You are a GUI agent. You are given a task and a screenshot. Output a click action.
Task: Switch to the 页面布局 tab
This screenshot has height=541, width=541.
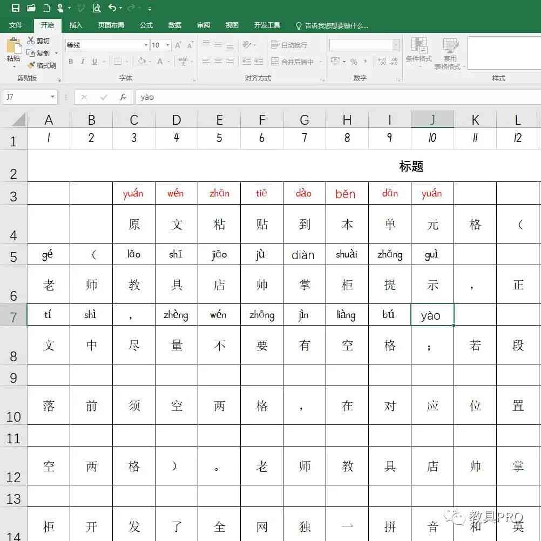click(111, 25)
